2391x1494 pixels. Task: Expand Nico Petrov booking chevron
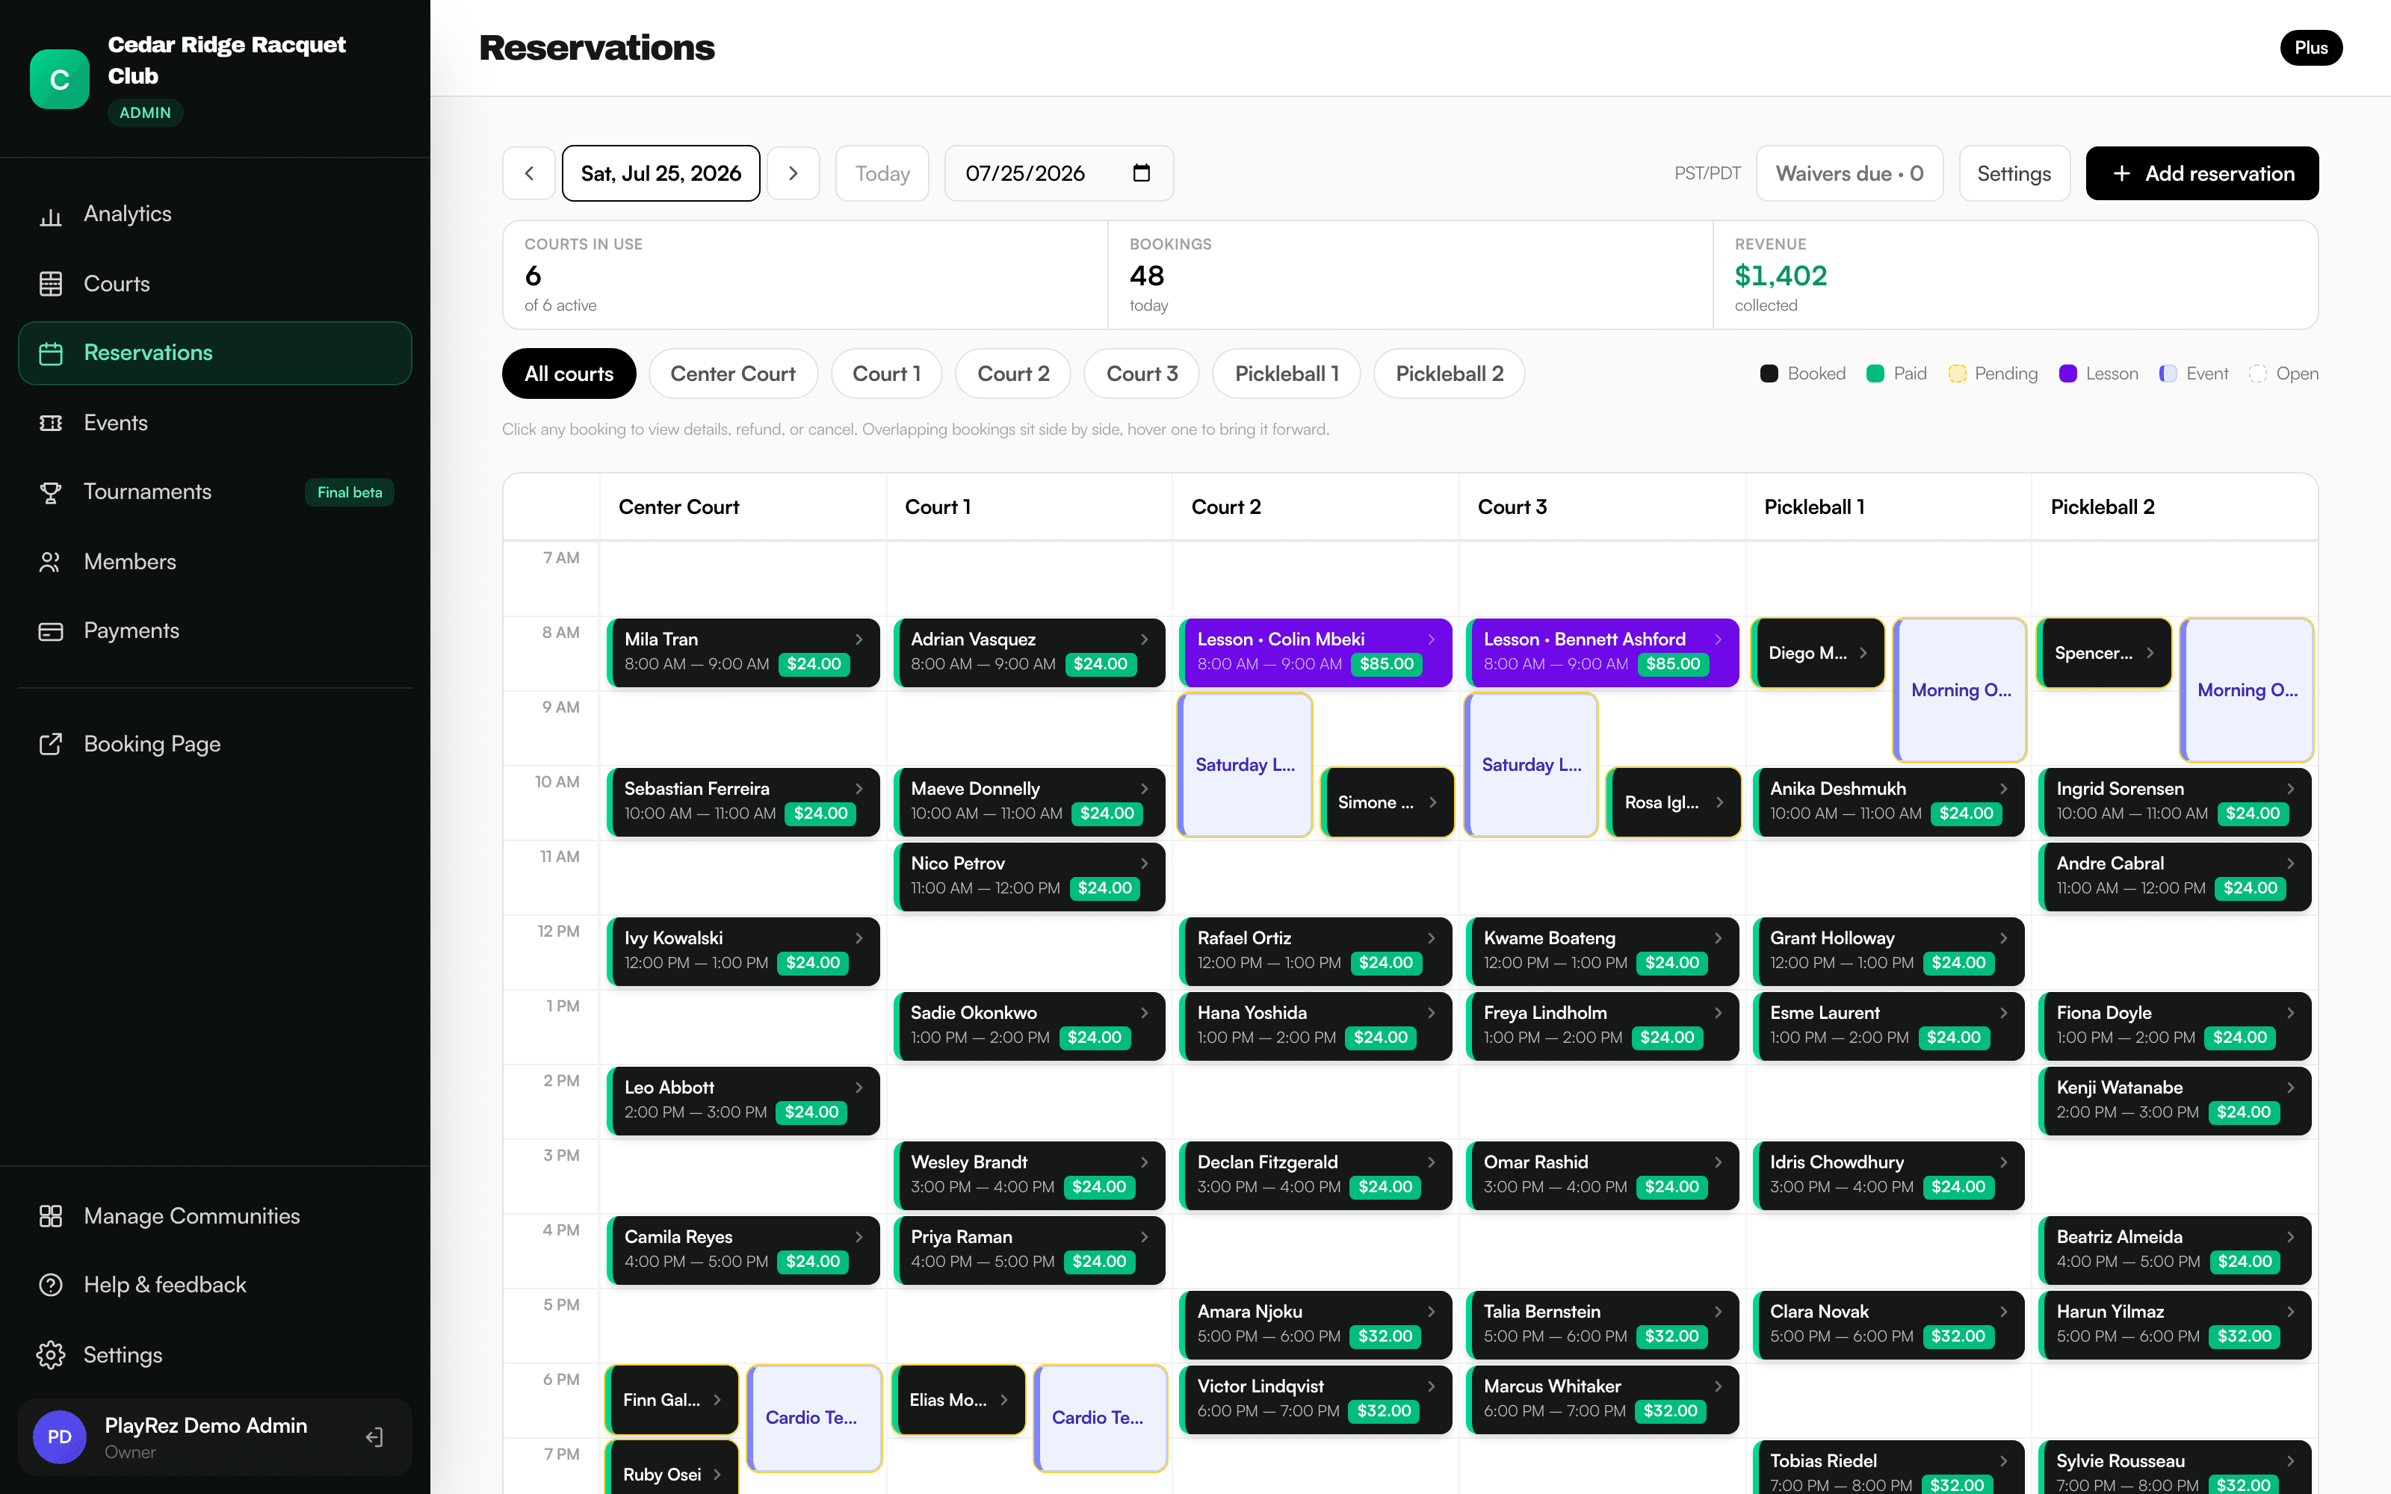coord(1144,864)
